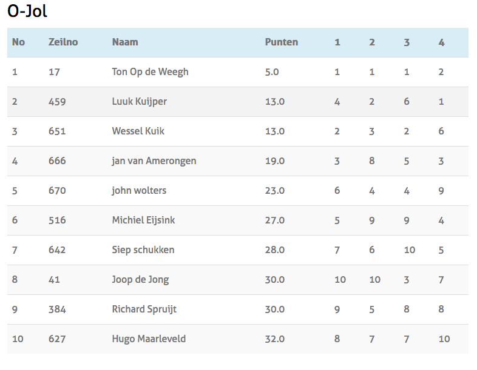The image size is (477, 370).
Task: Click sail number 459
Action: pos(56,102)
